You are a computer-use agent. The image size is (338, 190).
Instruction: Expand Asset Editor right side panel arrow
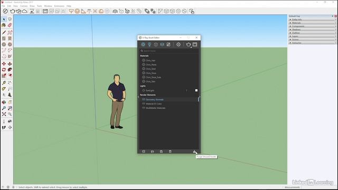(200, 97)
